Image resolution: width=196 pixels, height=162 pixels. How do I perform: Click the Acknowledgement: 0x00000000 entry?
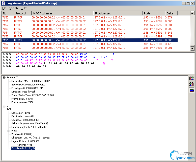click(x=30, y=123)
